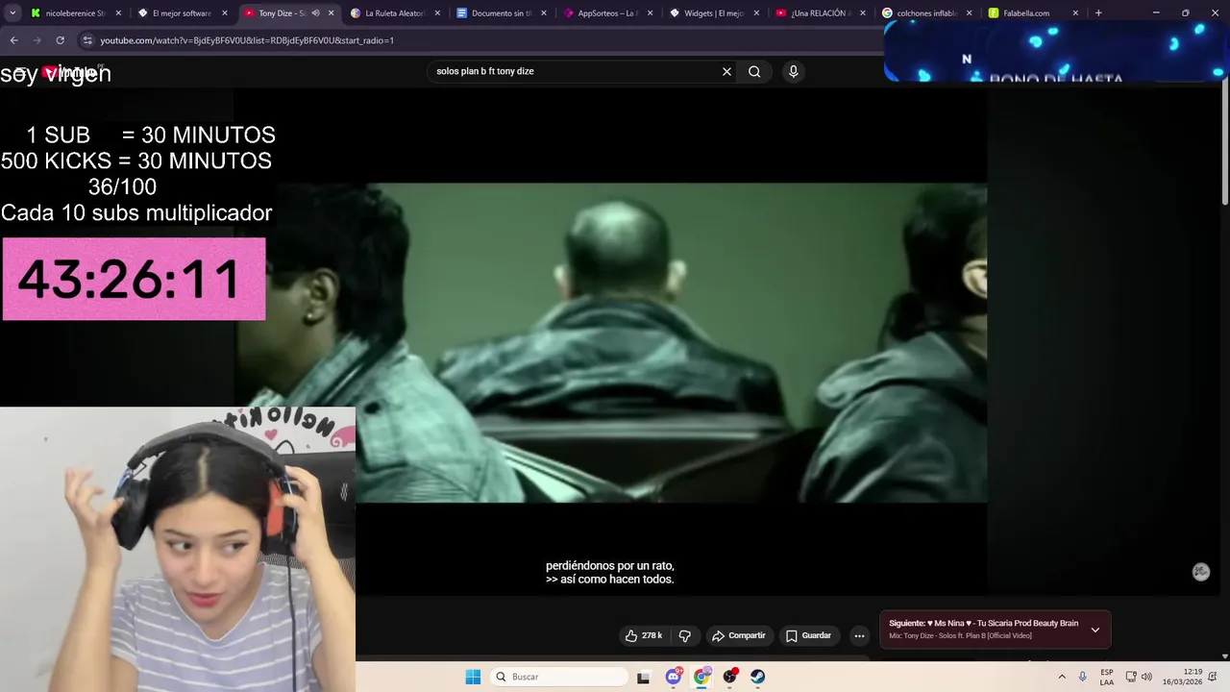
Task: Open Discord from the taskbar
Action: click(x=674, y=677)
